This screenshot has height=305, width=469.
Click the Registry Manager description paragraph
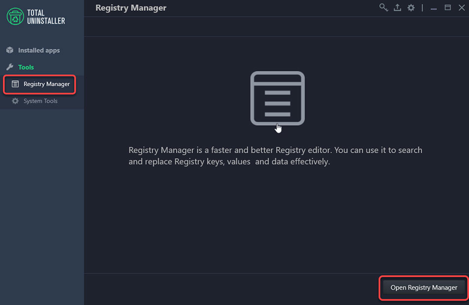[275, 156]
